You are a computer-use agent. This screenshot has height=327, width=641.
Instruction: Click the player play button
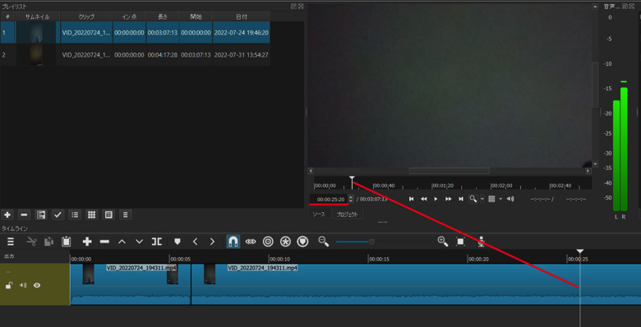pos(436,199)
